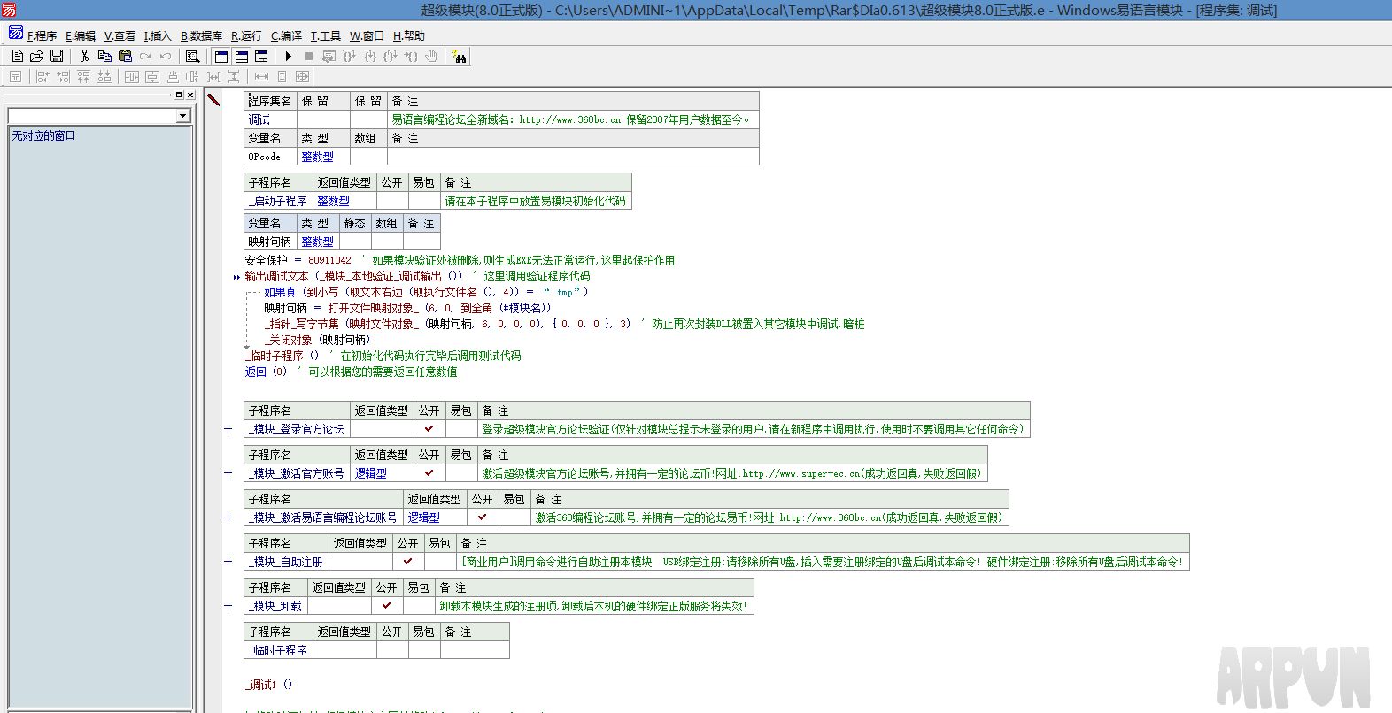Save the program with the floppy icon

coord(57,57)
